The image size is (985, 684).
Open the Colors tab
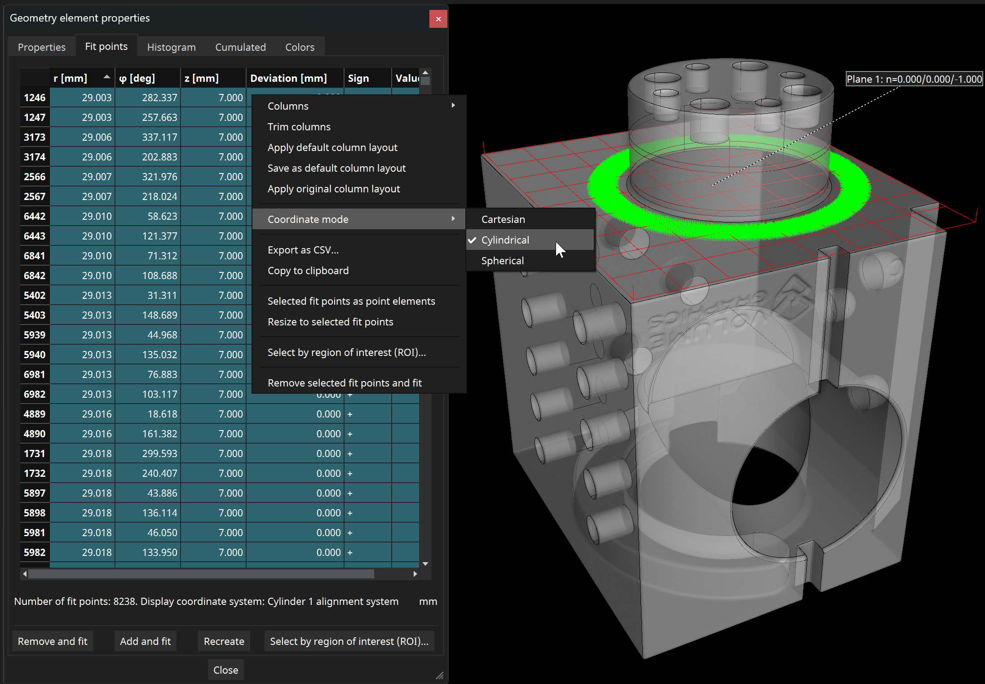point(300,47)
